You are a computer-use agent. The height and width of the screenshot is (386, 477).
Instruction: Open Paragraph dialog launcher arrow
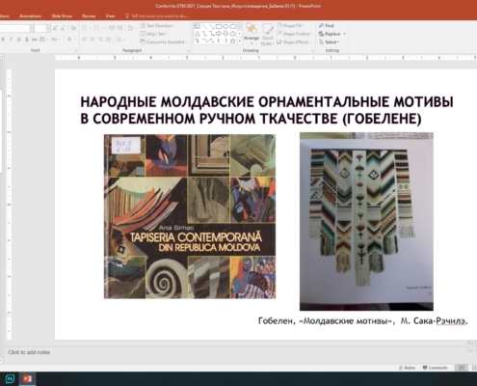[188, 51]
